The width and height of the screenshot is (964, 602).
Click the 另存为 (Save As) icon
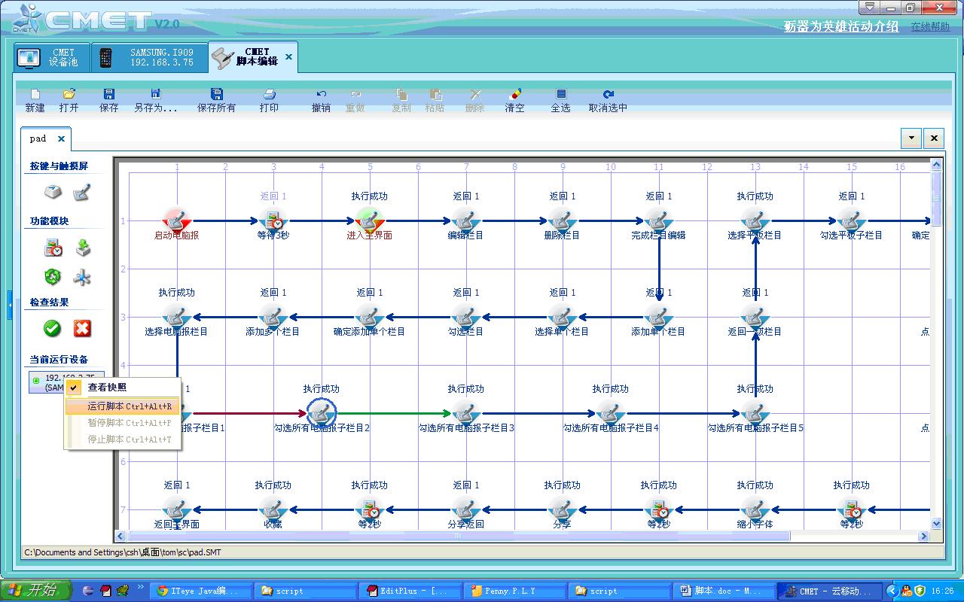pos(156,94)
